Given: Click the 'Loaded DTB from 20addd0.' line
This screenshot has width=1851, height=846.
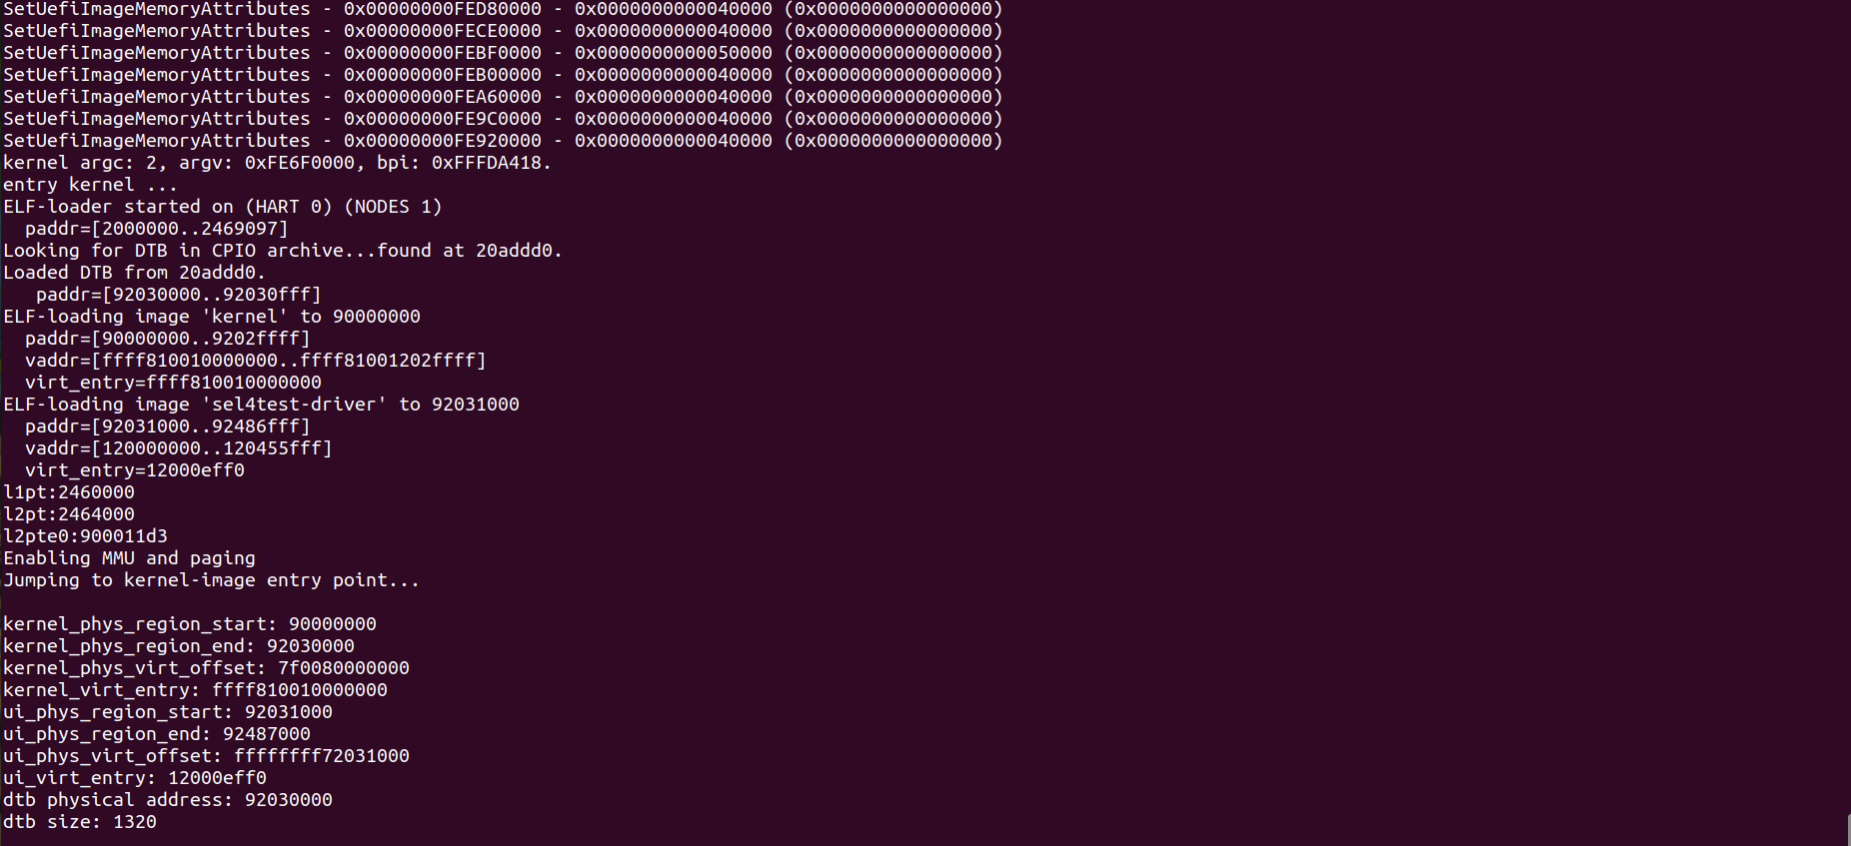Looking at the screenshot, I should coord(134,273).
